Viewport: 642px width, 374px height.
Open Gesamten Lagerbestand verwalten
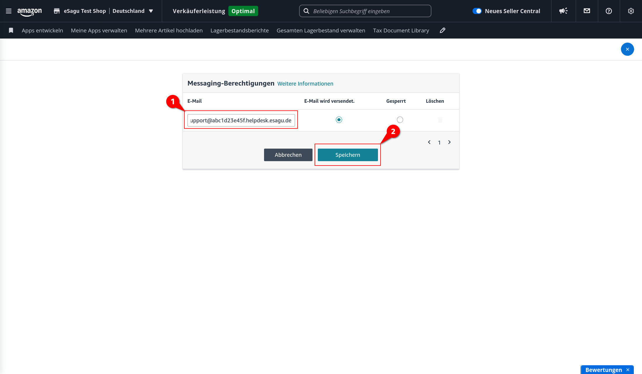click(321, 30)
